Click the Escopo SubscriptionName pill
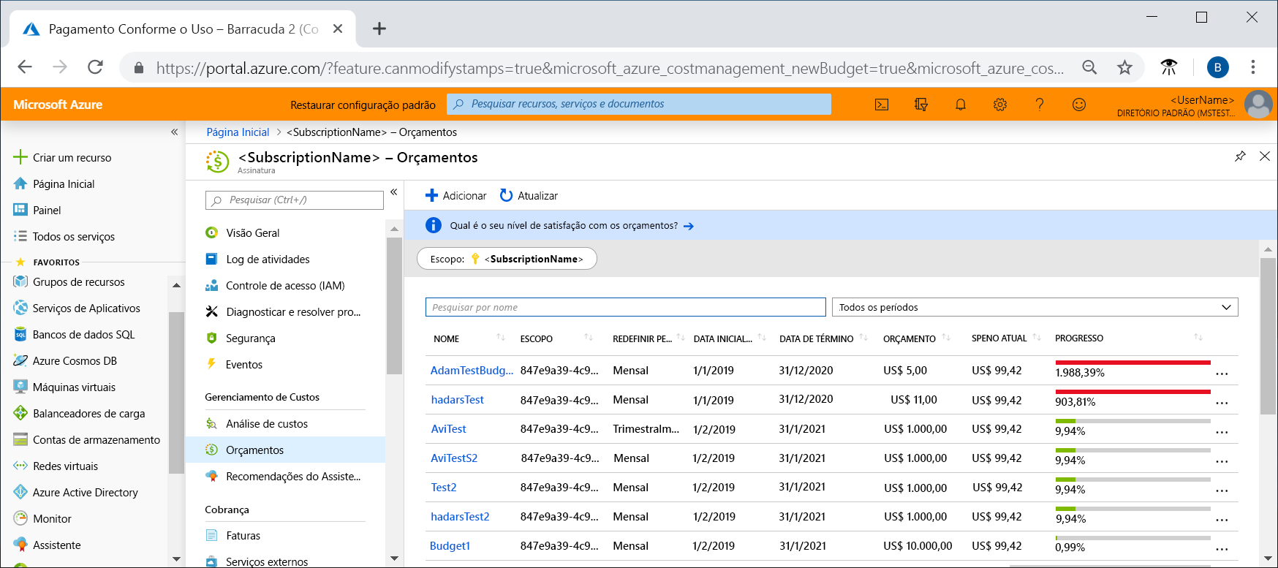 pyautogui.click(x=507, y=259)
